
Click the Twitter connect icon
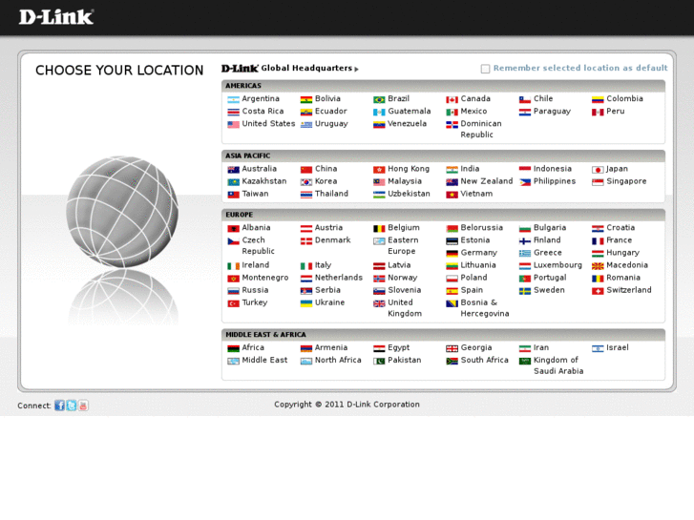72,406
